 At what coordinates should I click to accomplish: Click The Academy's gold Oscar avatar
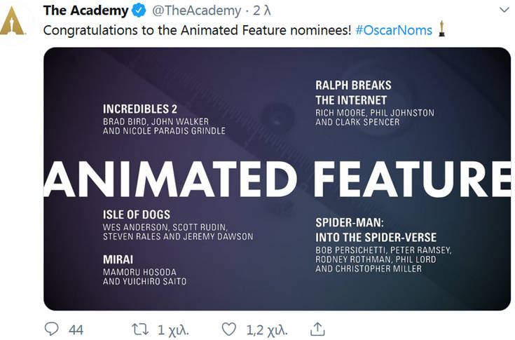(x=13, y=21)
